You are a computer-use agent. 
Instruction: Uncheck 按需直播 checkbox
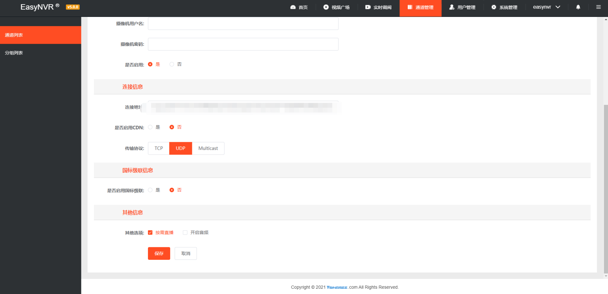pos(150,232)
